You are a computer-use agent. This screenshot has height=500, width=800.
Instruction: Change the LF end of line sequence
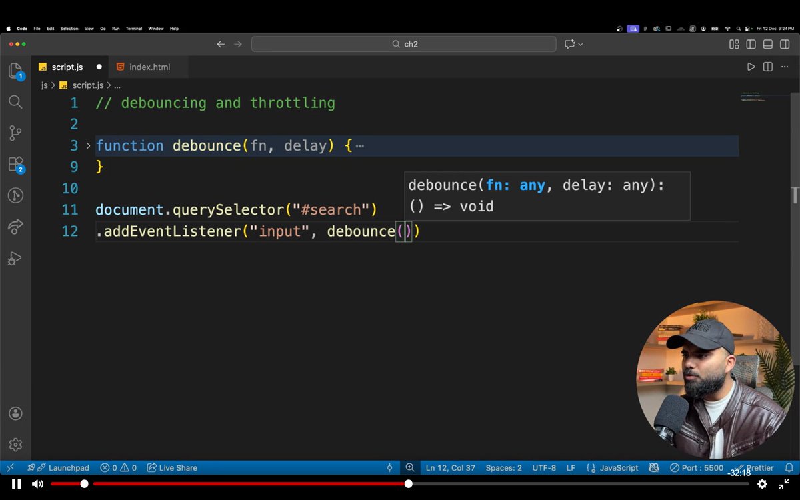tap(571, 467)
